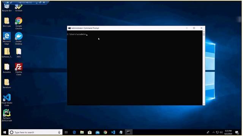Image resolution: width=243 pixels, height=136 pixels.
Task: Click the 'Type here to search' box
Action: (35, 132)
